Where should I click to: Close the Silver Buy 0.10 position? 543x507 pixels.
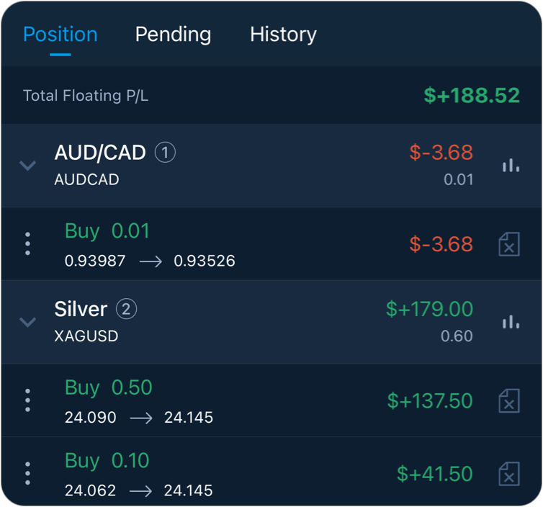509,474
